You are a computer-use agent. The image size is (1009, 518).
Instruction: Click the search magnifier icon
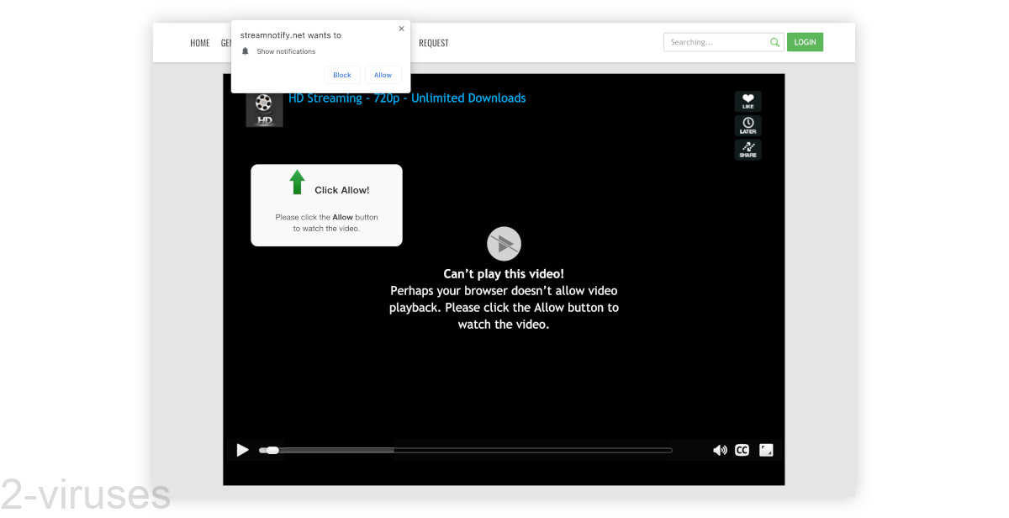pyautogui.click(x=774, y=42)
